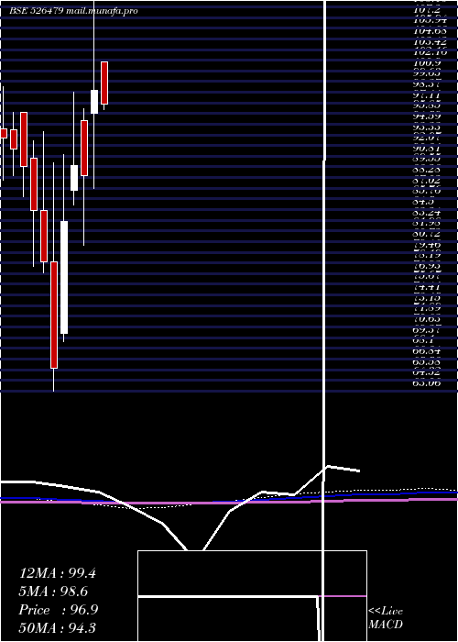Click the 74.41 price axis label
This screenshot has width=458, height=642.
pyautogui.click(x=427, y=287)
